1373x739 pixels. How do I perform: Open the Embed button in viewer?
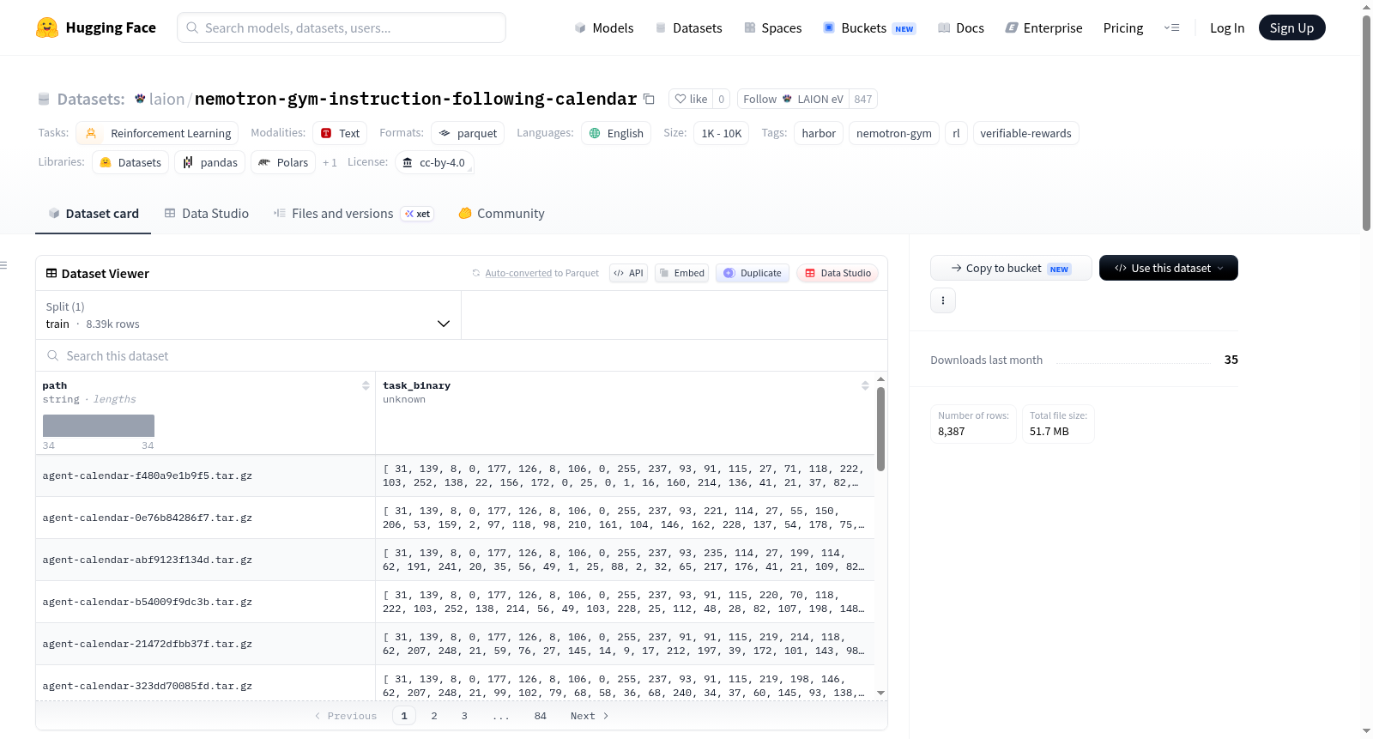click(x=682, y=273)
